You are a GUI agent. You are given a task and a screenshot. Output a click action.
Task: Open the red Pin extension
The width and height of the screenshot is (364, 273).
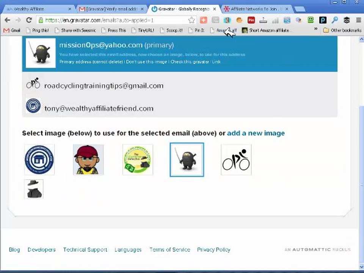click(251, 20)
